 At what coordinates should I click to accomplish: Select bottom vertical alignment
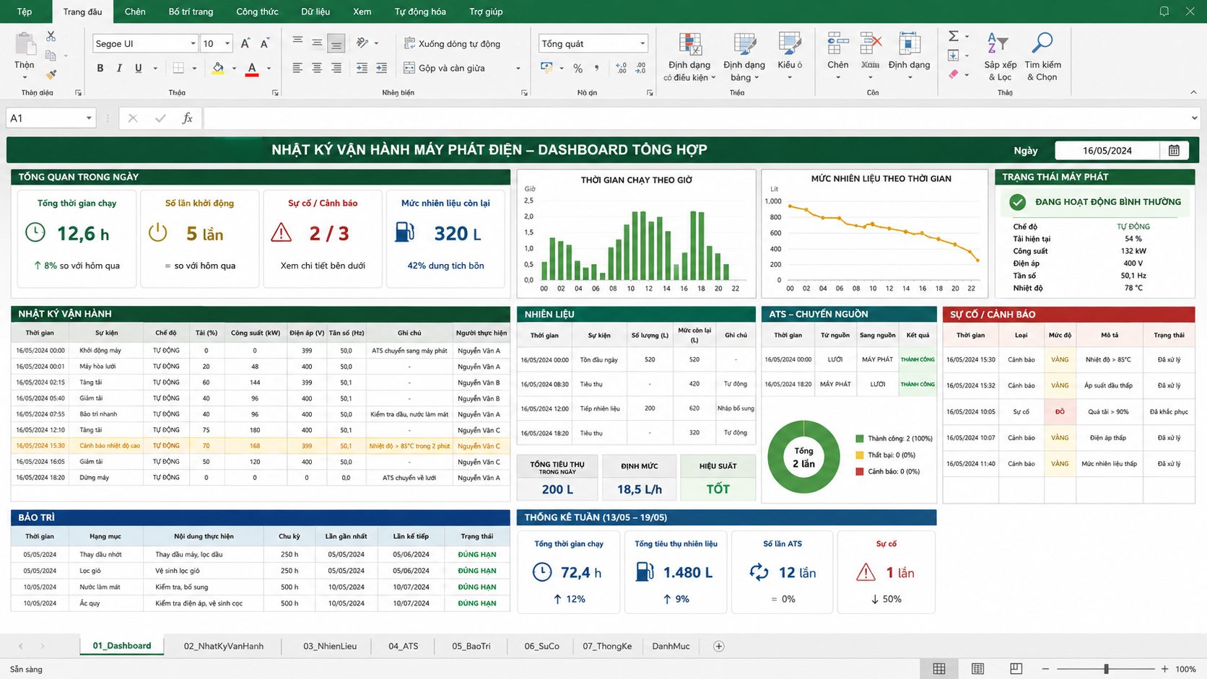click(336, 43)
